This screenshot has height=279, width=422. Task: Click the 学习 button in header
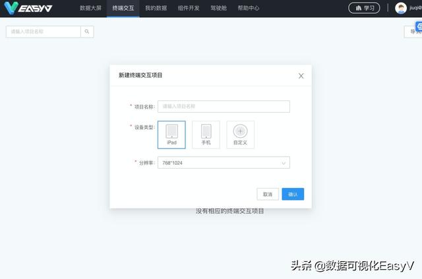click(x=364, y=8)
